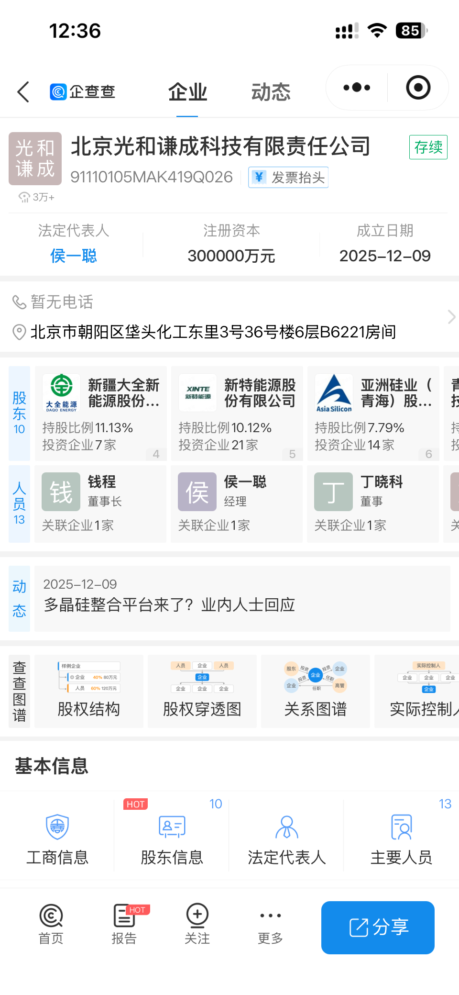Tap 关联企业1家 under 丁晓科
Image resolution: width=459 pixels, height=995 pixels.
(x=350, y=525)
